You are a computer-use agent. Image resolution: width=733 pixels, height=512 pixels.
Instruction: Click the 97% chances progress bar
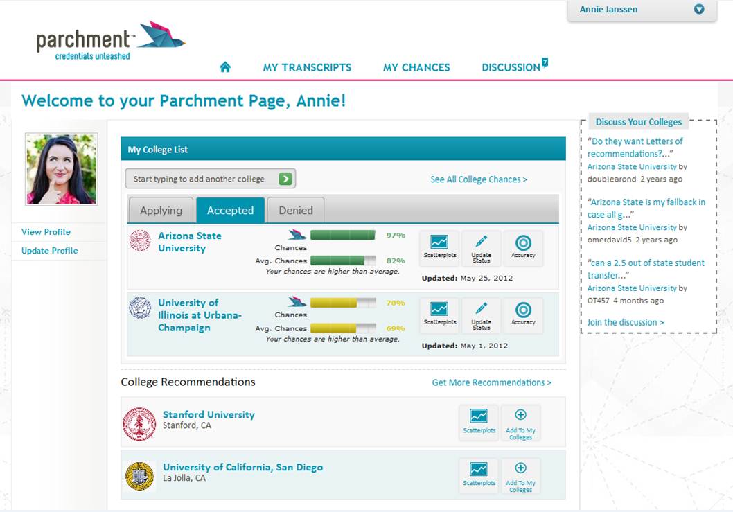click(x=343, y=235)
